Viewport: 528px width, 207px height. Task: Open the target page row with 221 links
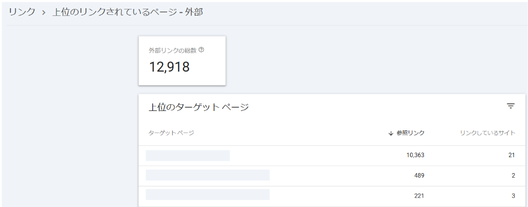208,195
